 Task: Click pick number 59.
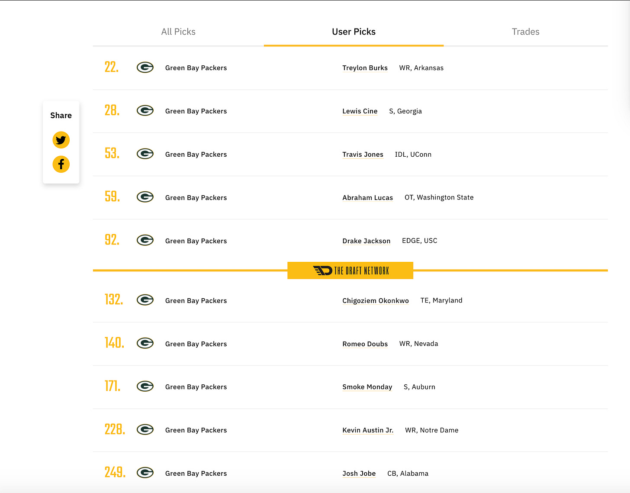(x=112, y=197)
